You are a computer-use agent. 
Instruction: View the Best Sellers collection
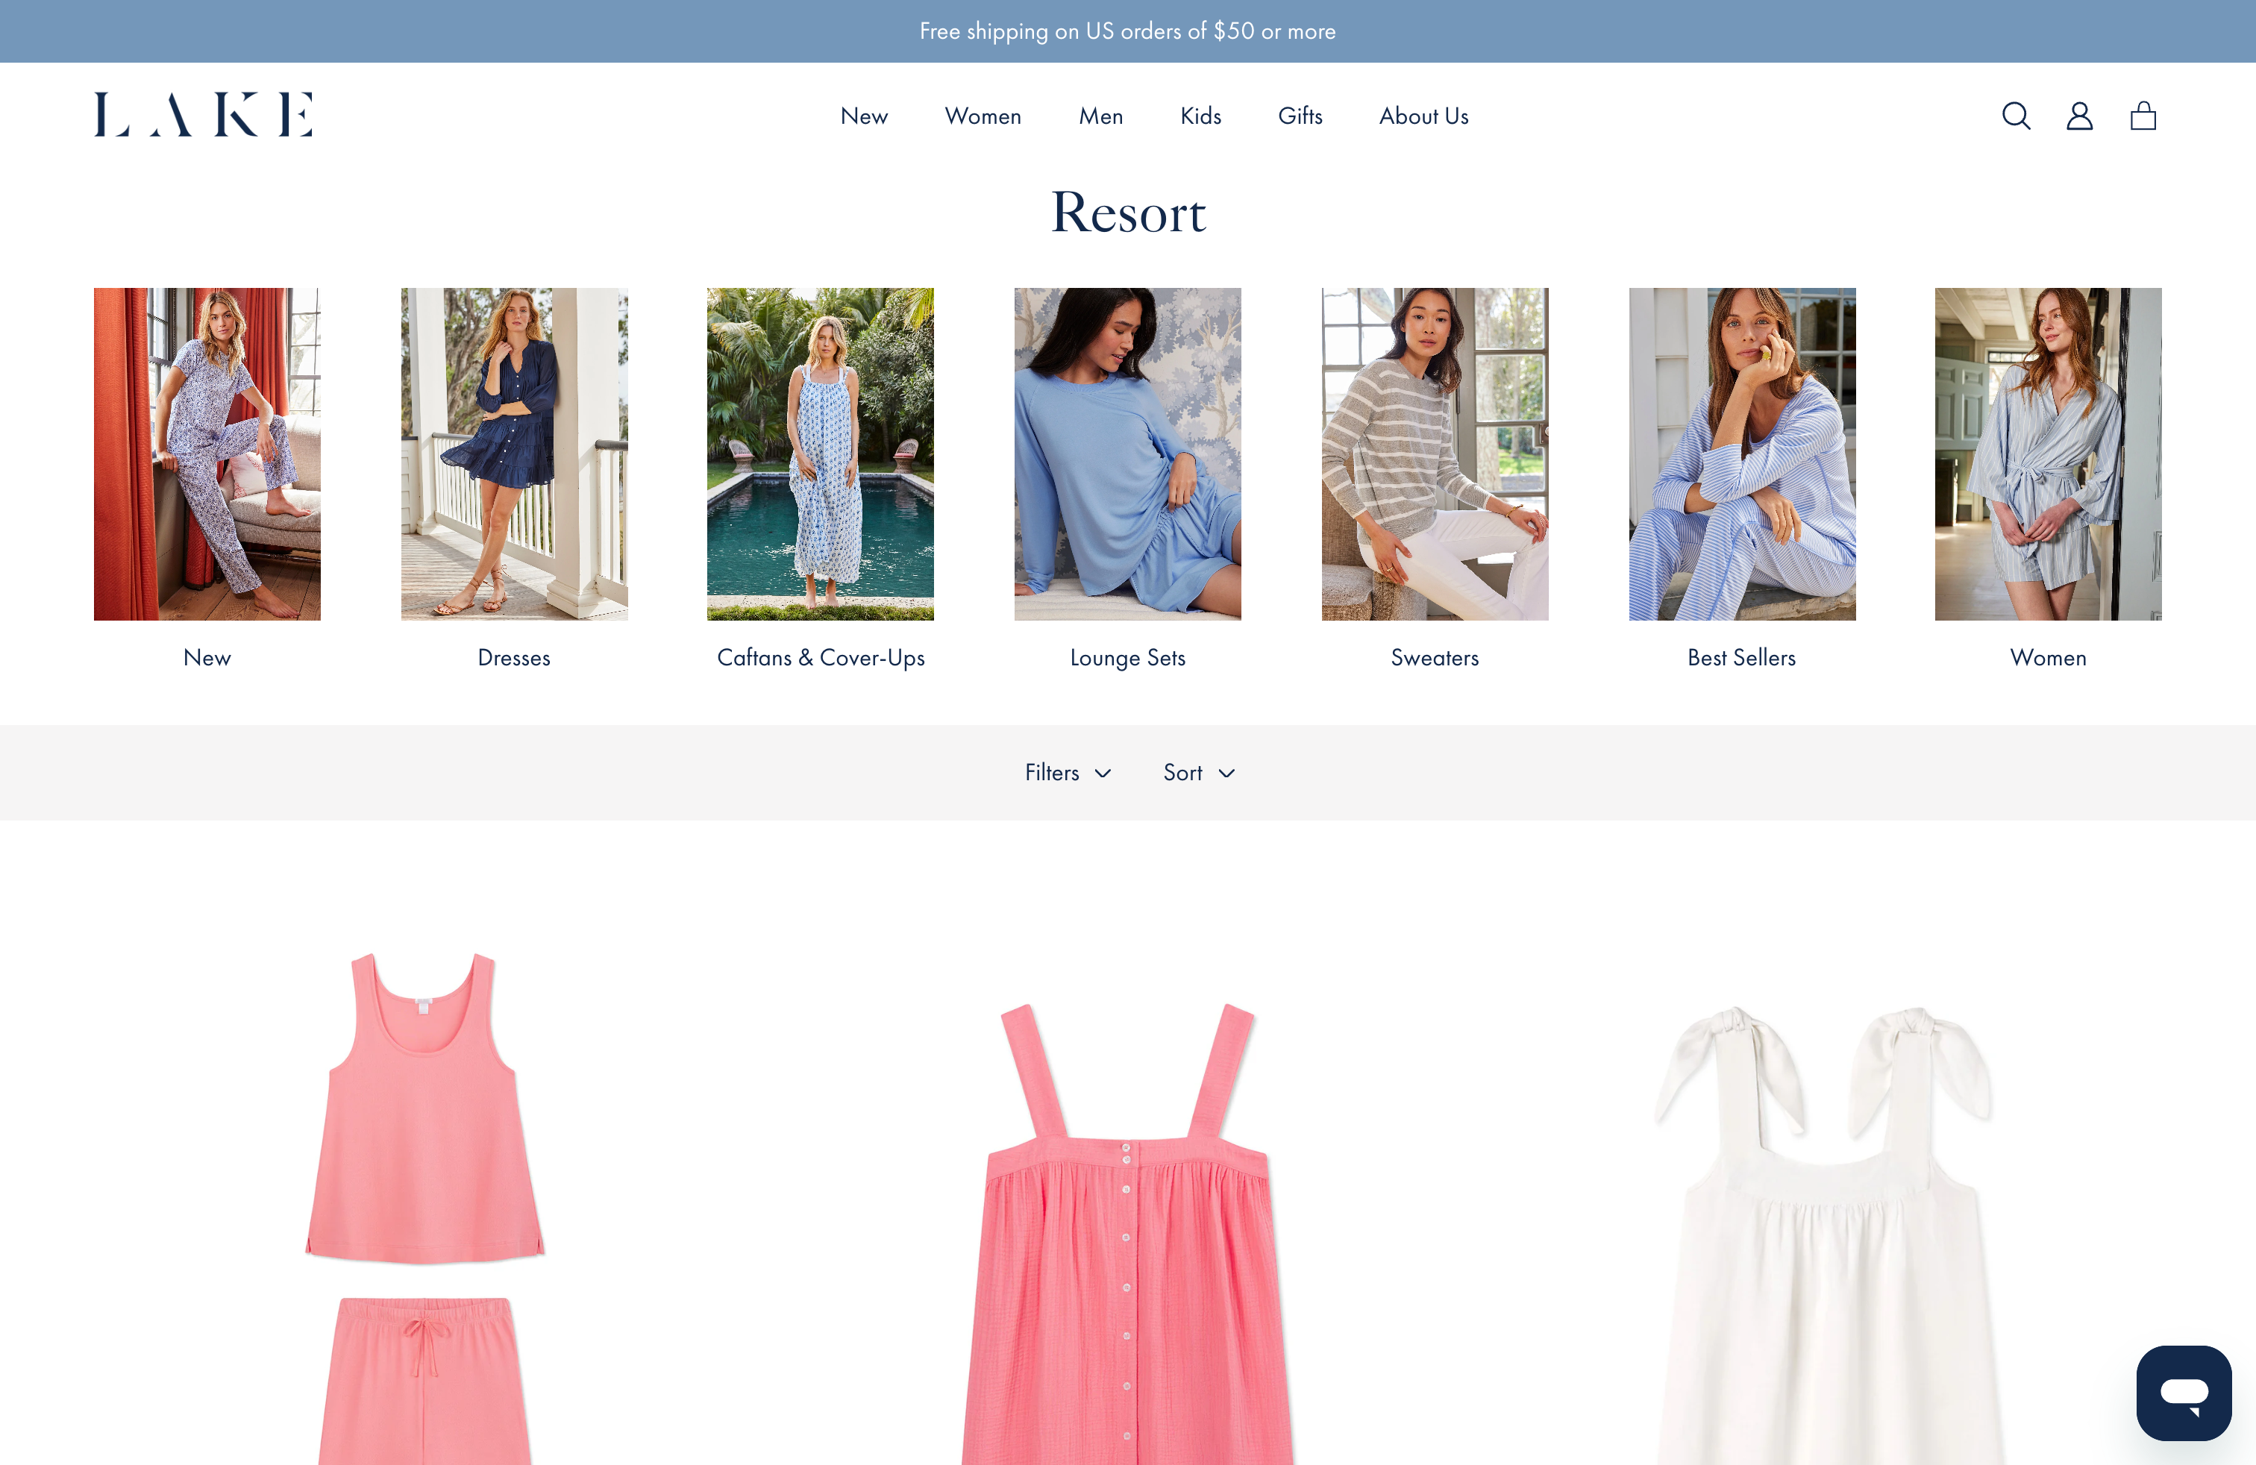pyautogui.click(x=1741, y=454)
